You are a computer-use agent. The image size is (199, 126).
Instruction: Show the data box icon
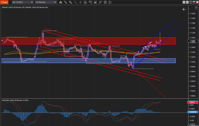pos(85,2)
